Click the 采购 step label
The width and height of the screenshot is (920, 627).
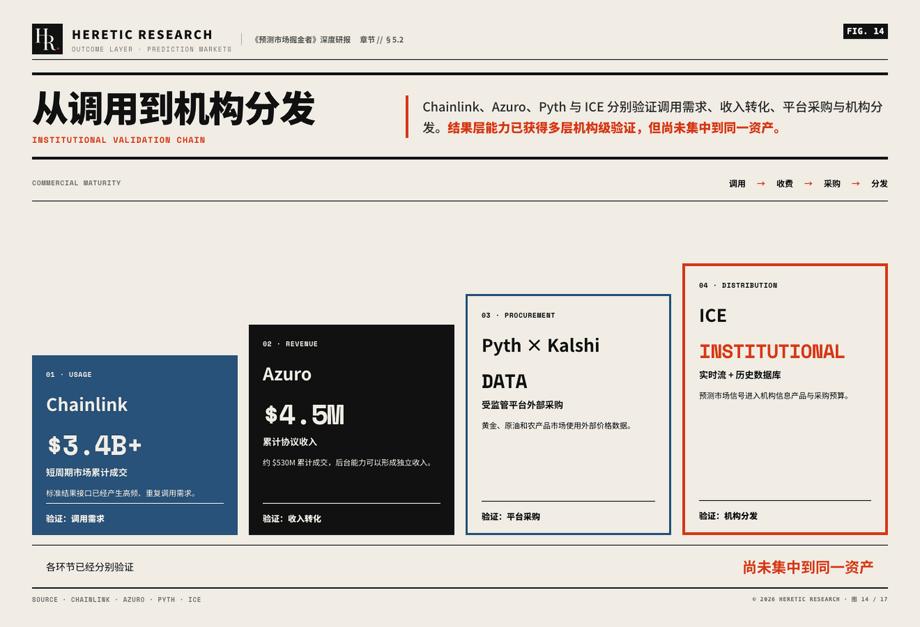click(832, 184)
